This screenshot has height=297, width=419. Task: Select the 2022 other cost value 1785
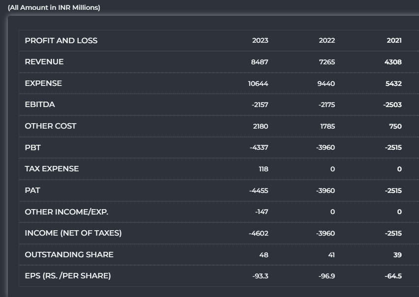327,126
